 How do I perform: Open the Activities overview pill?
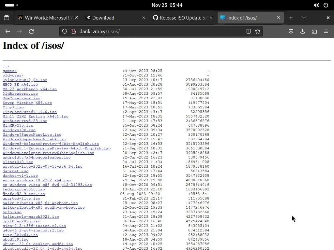(x=11, y=5)
